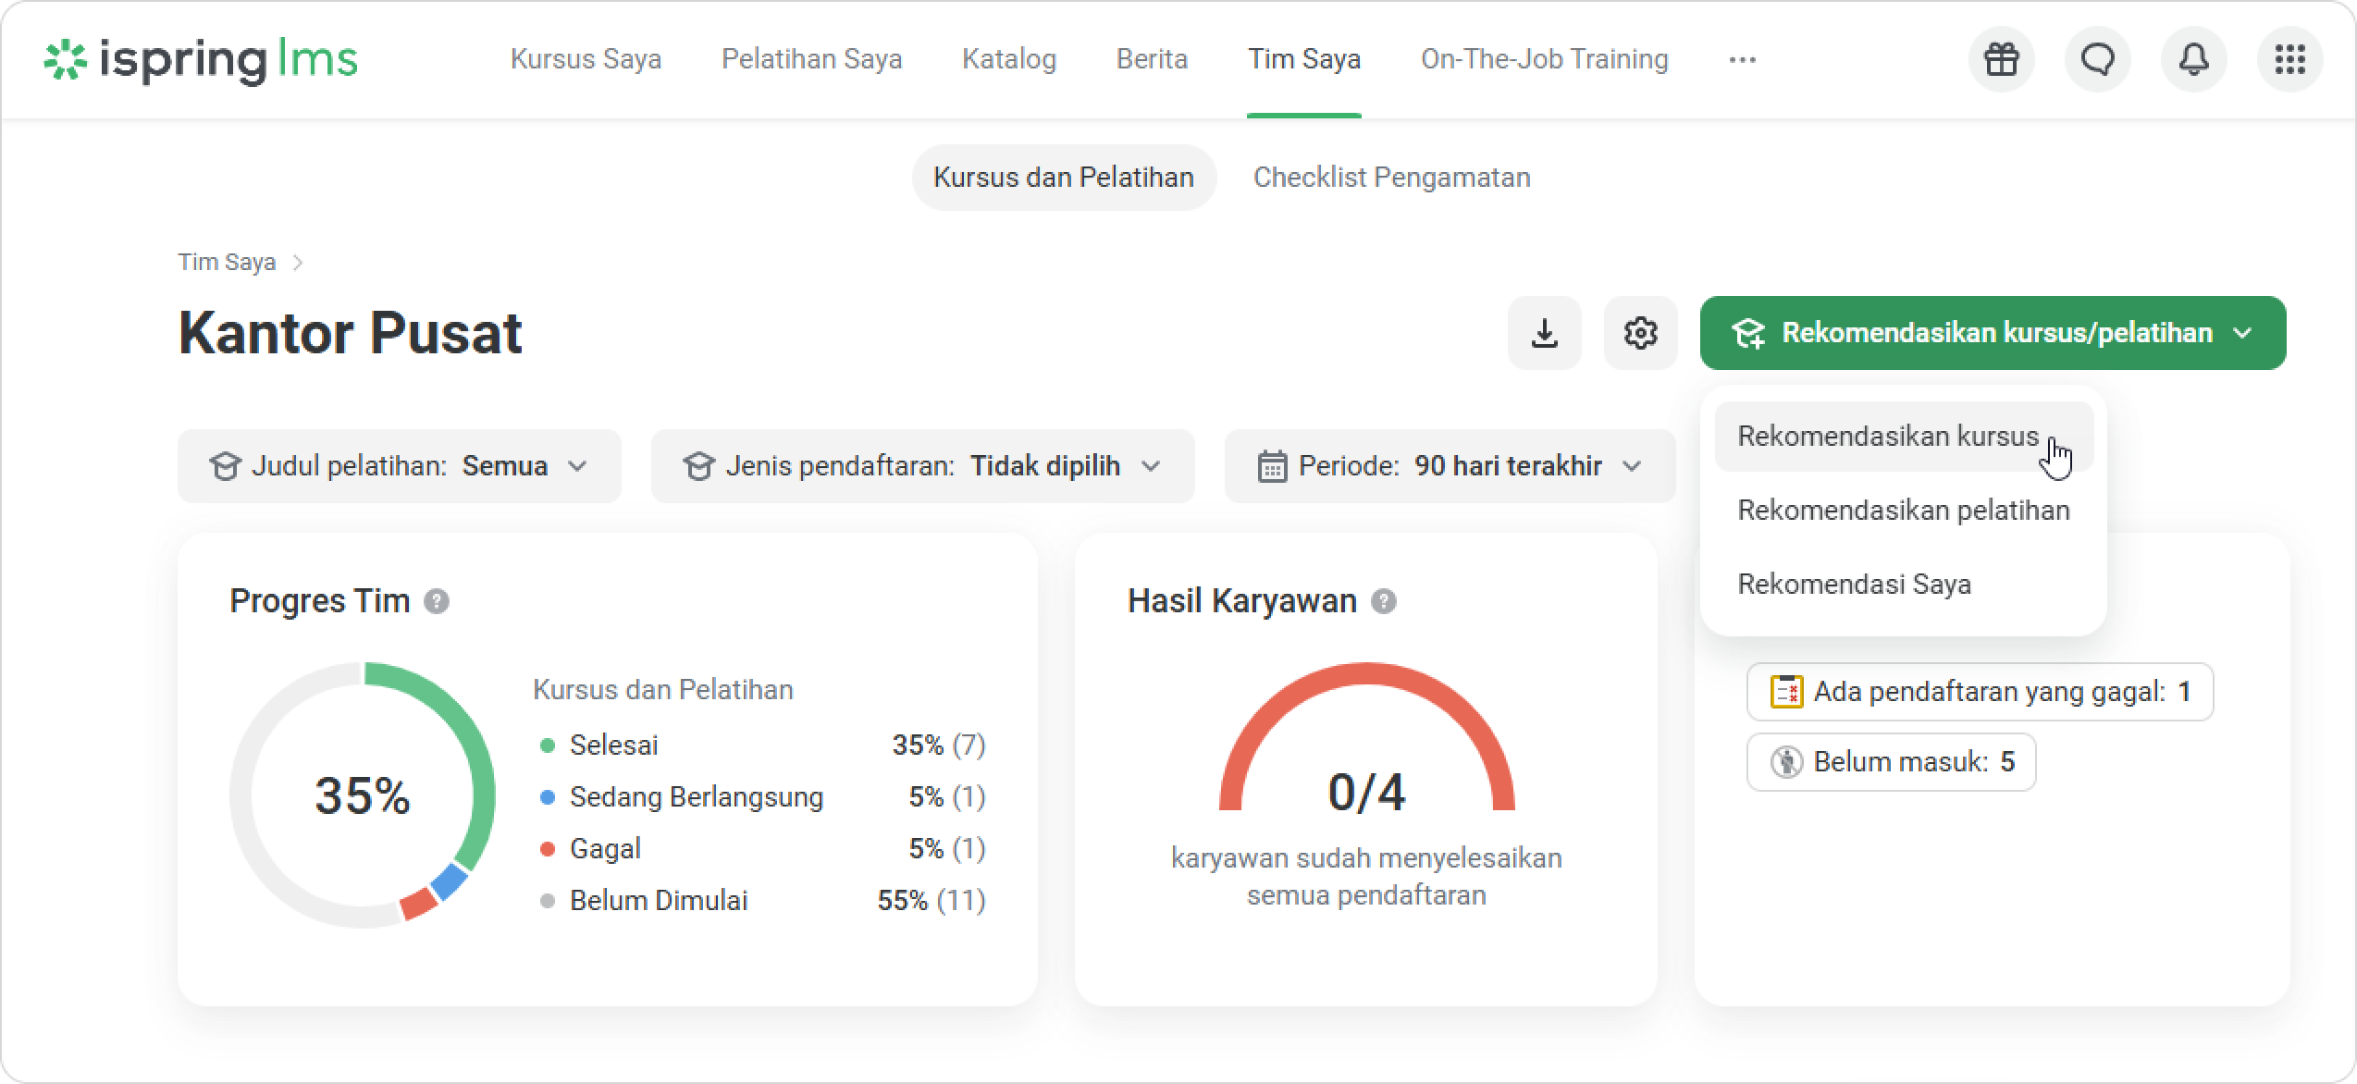Viewport: 2357px width, 1084px height.
Task: Click help icon beside Hasil Karyawan
Action: 1384,602
